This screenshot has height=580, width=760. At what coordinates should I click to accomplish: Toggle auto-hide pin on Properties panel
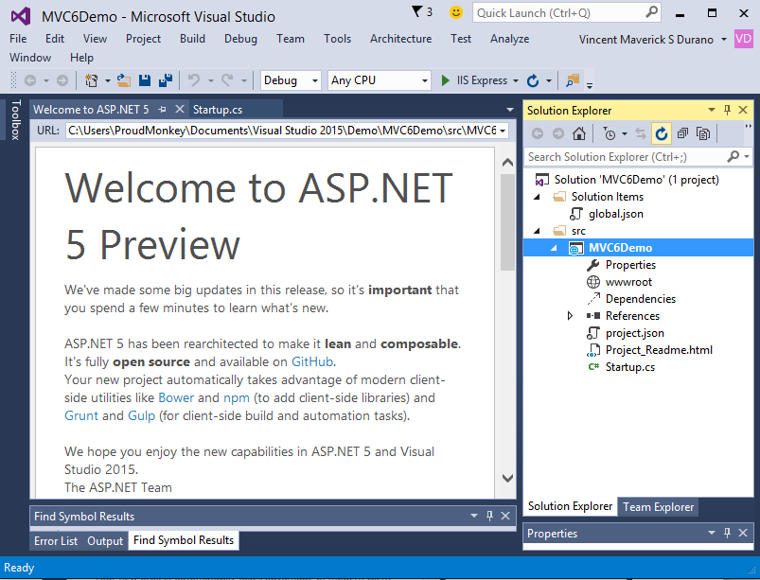tap(727, 533)
